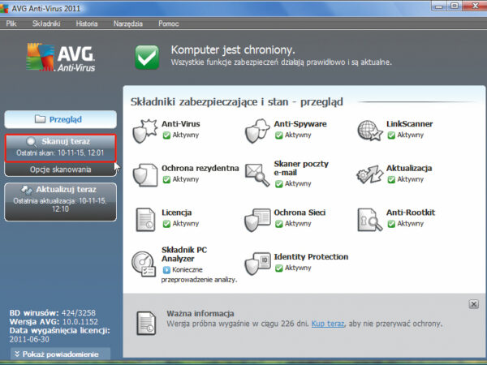
Task: Open the Anti-Virus shield icon
Action: tap(144, 130)
